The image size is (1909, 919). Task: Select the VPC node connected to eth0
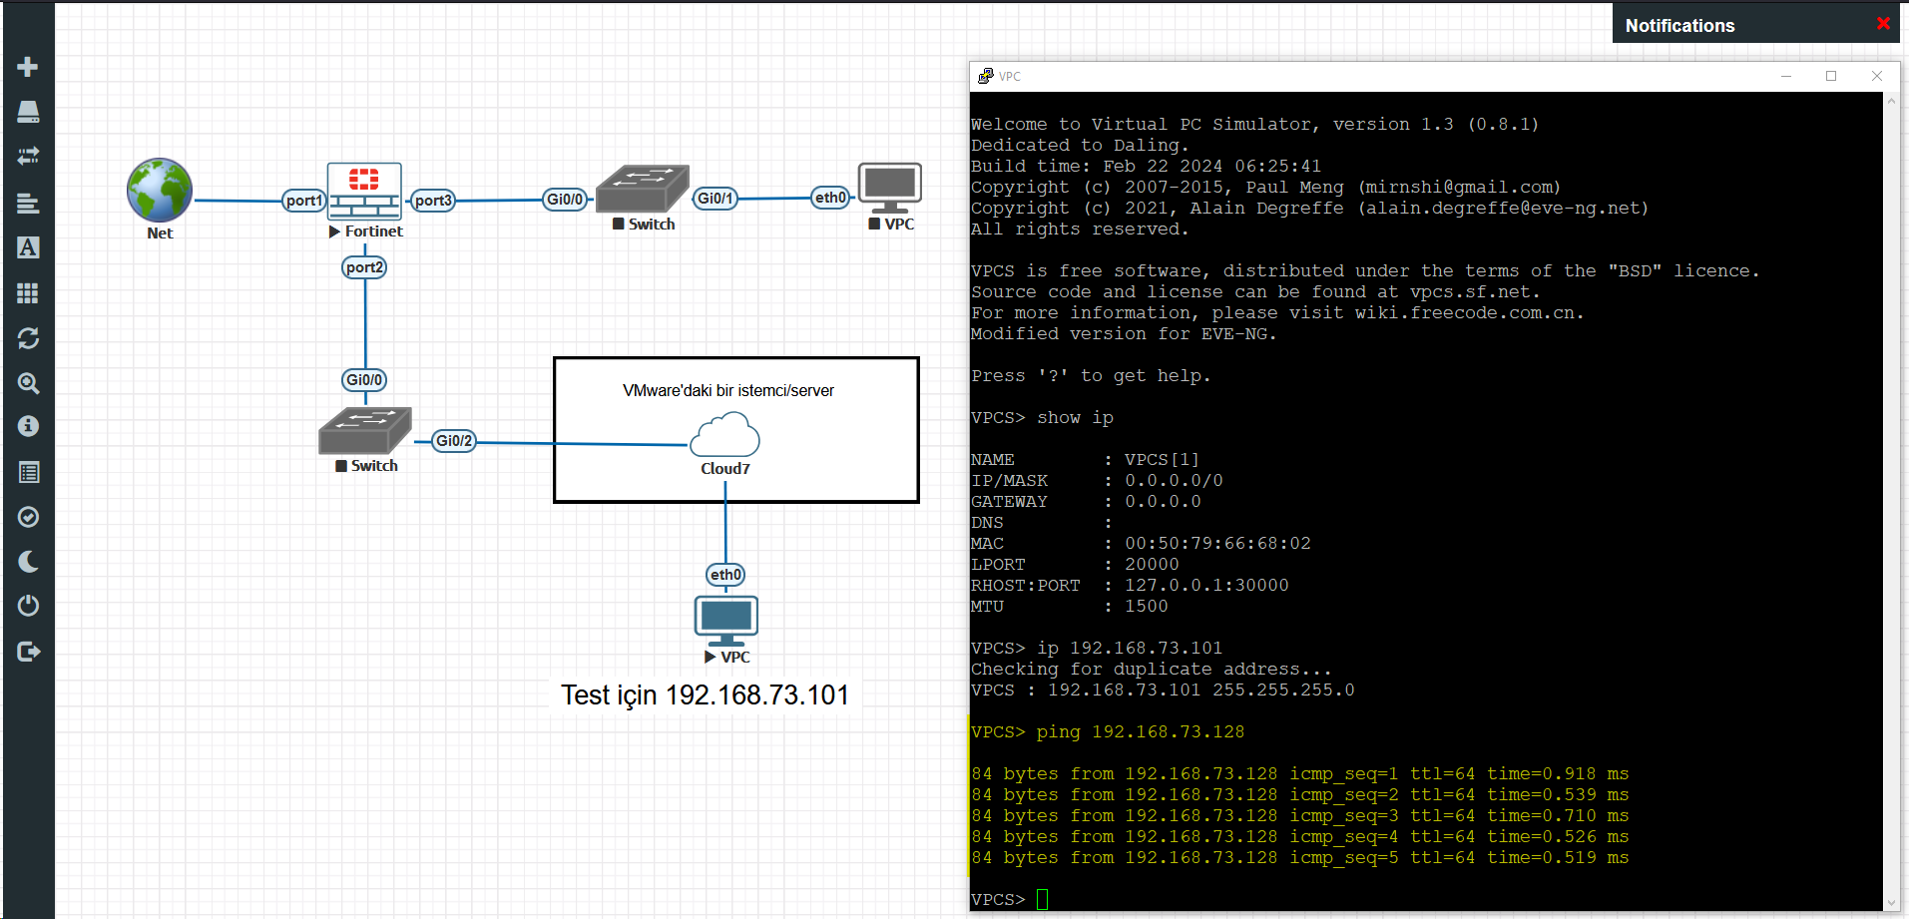tap(890, 185)
